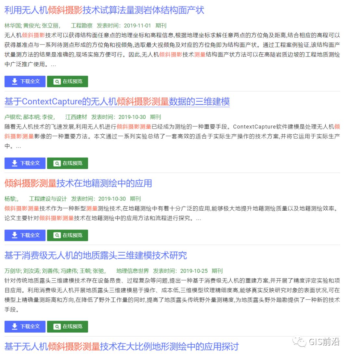
Task: Click the download icon under the ContextCapture article
Action: point(14,164)
